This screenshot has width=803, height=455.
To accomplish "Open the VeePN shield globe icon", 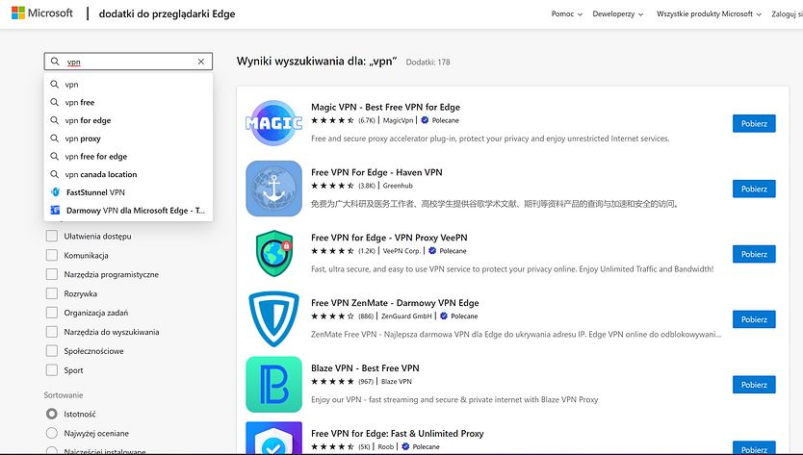I will click(x=274, y=254).
